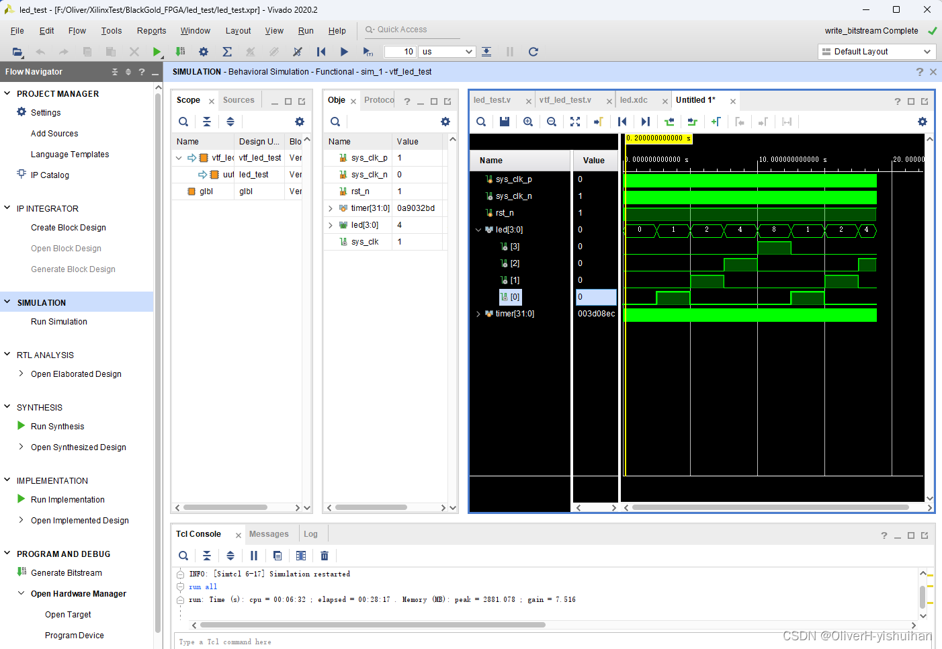Expand timer[31:0] in Objects panel

coord(331,208)
